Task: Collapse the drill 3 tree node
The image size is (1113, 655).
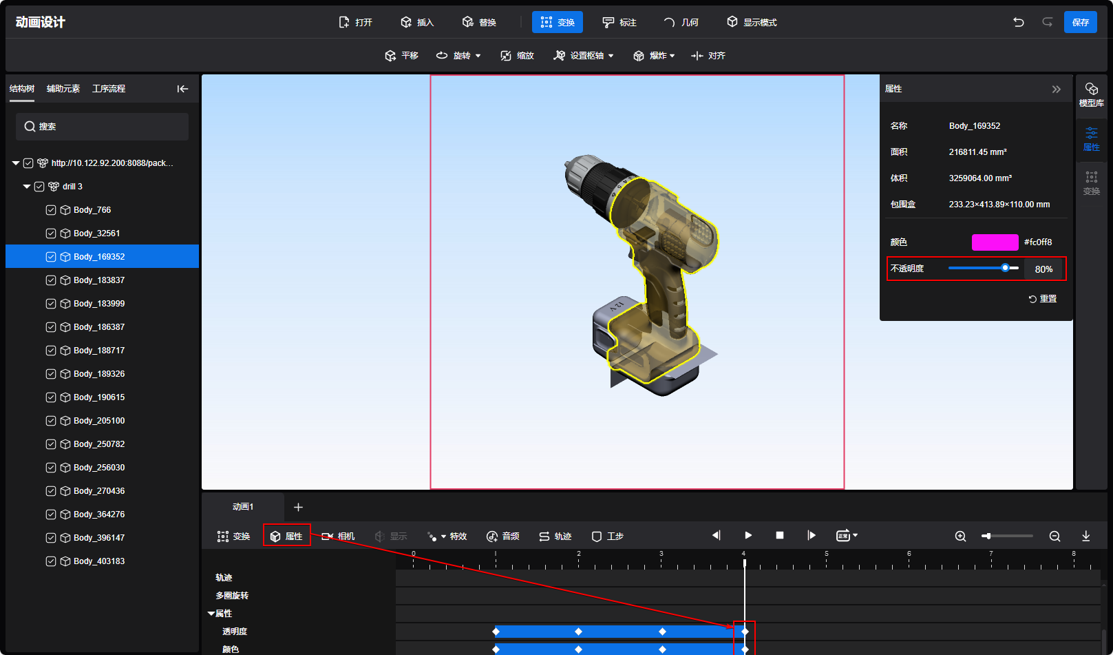Action: [x=27, y=187]
